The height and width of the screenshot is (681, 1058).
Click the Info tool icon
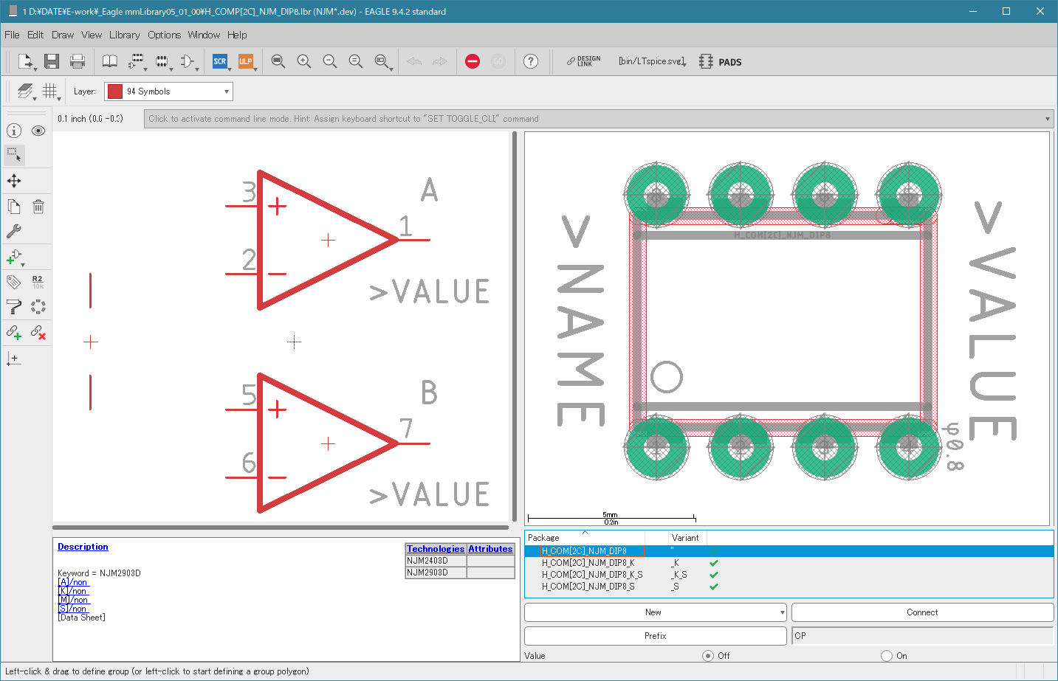pos(14,131)
